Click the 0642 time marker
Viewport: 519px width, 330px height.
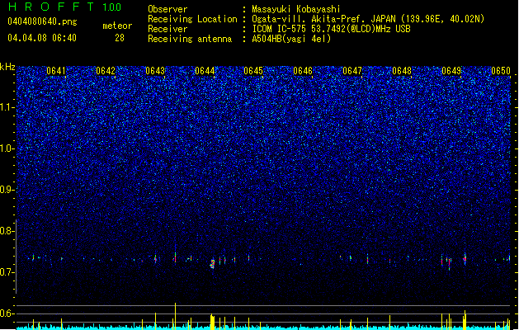106,71
